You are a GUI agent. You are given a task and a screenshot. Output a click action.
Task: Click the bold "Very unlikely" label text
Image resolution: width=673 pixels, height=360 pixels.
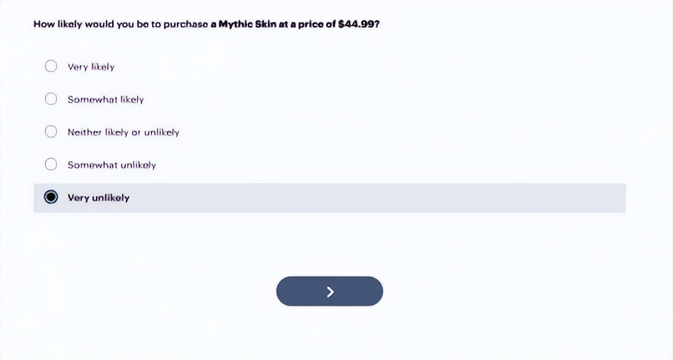pyautogui.click(x=98, y=198)
